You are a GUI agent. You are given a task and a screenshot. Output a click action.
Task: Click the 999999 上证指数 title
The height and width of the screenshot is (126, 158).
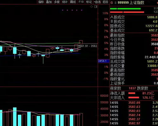tap(131, 3)
